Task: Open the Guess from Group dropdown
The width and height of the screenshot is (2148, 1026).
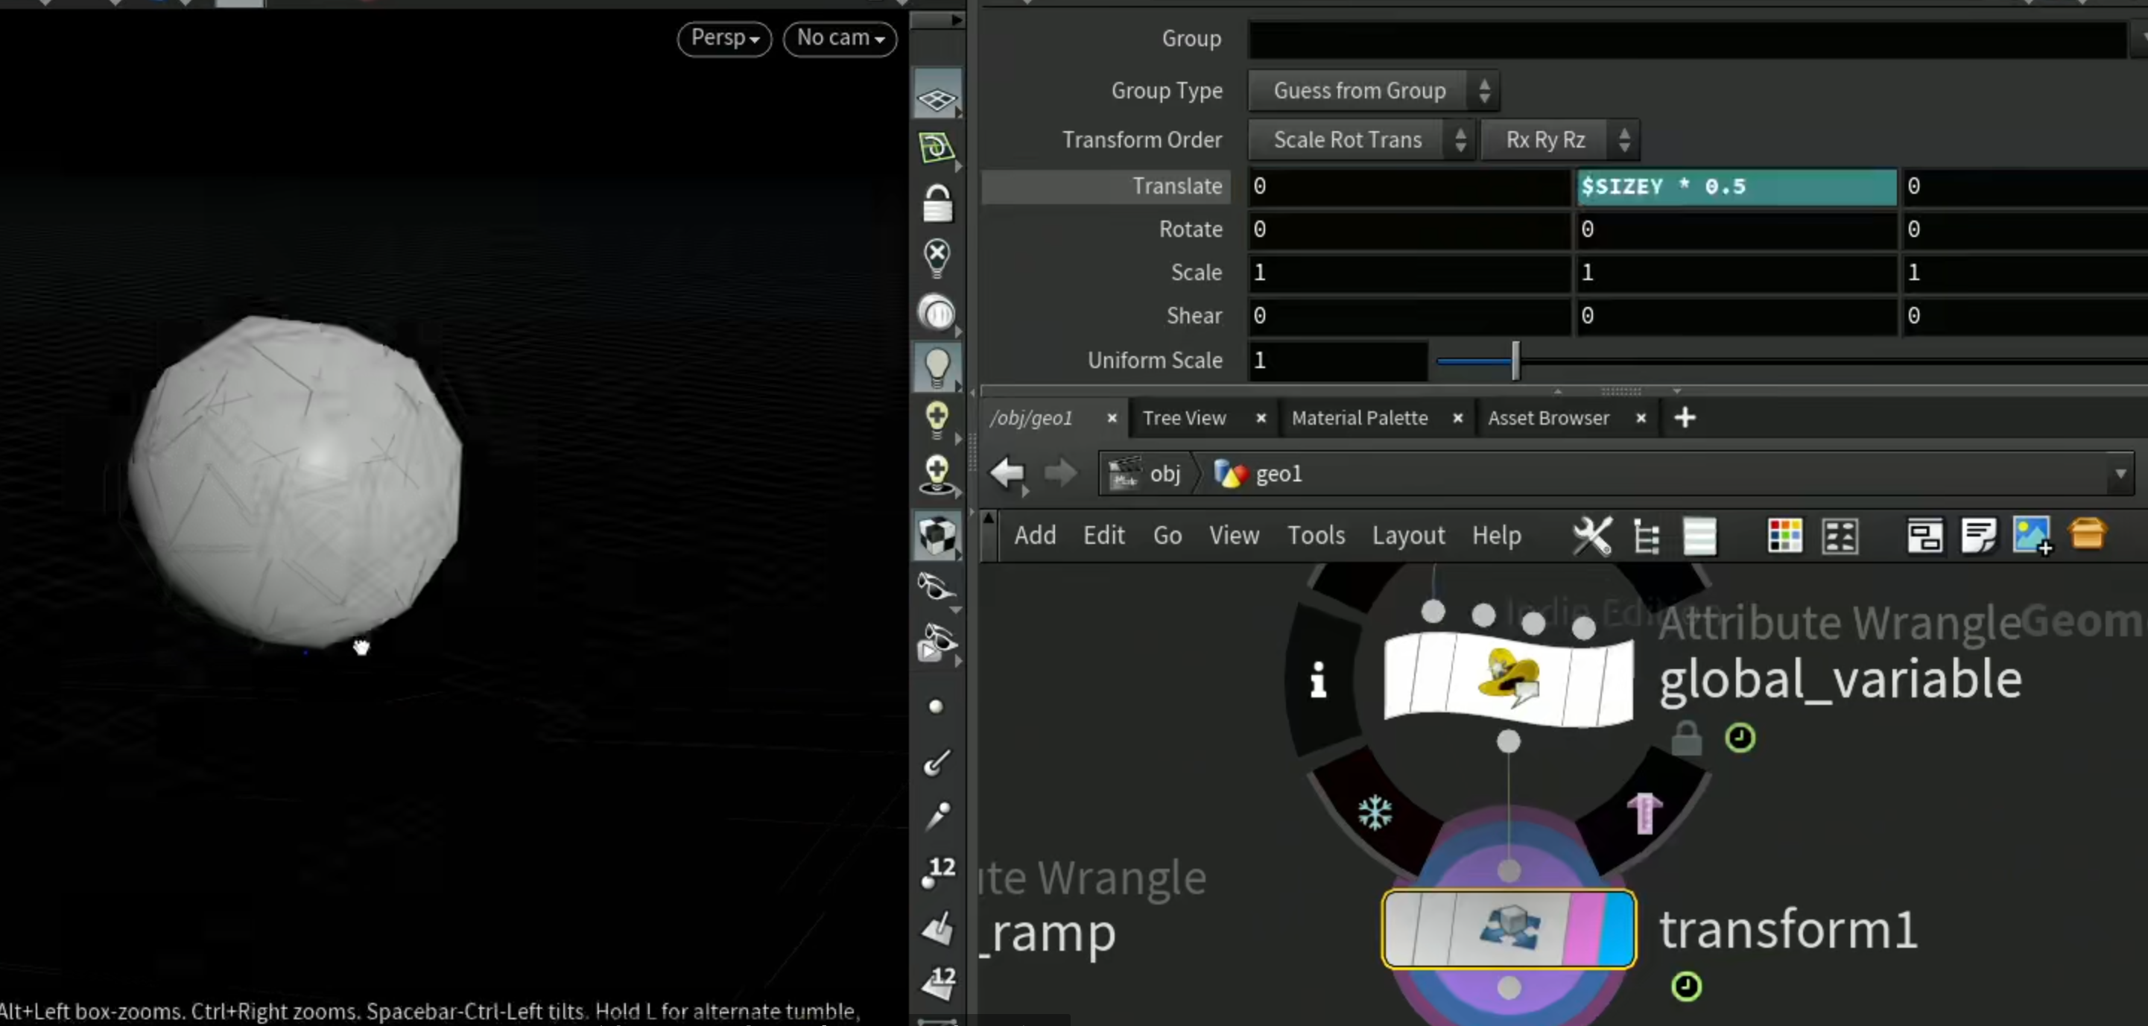Action: [x=1373, y=90]
